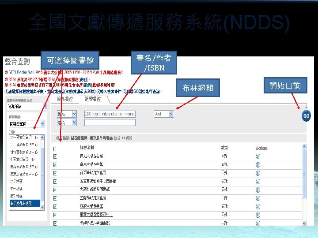Open the query method dropdown at top of the left panel

pos(27,106)
